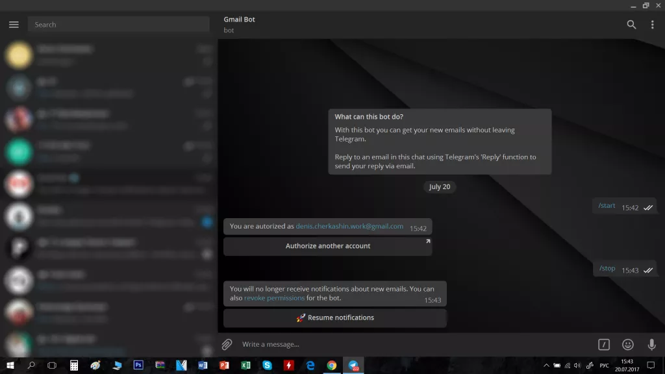Open the emoji picker
The height and width of the screenshot is (374, 665).
(627, 345)
